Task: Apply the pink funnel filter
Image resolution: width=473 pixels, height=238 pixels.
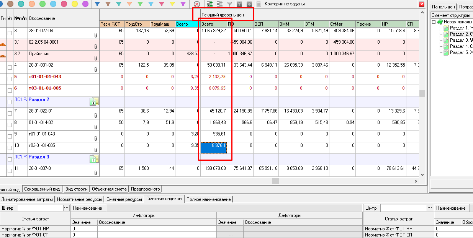Action: [x=162, y=4]
